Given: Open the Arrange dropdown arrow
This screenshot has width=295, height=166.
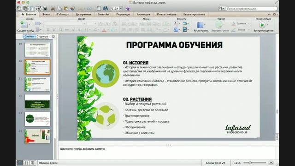Looking at the screenshot, I should click(205, 24).
